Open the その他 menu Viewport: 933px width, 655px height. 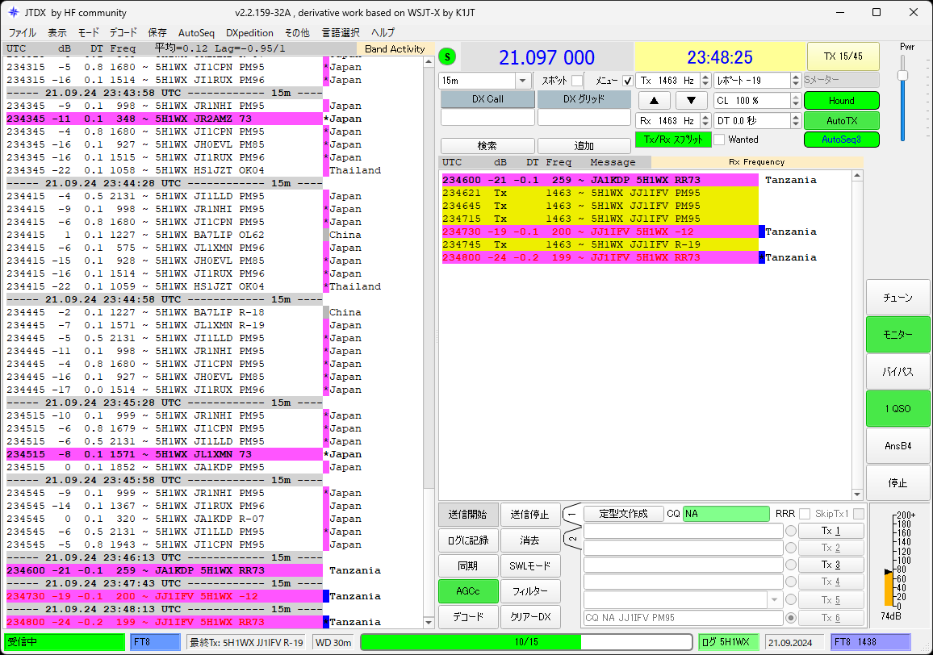pos(297,33)
